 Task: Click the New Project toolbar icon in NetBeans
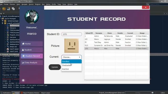[x=4, y=9]
